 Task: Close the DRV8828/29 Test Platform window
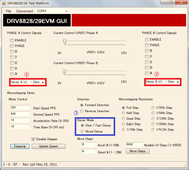click(x=182, y=2)
